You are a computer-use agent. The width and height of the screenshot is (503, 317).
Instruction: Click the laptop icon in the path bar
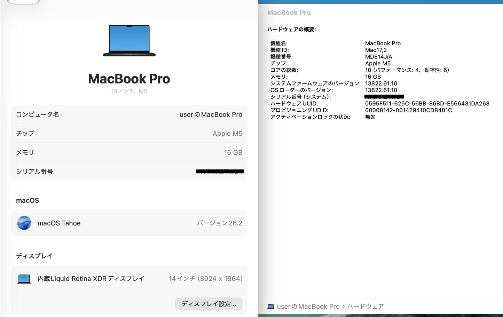click(270, 307)
